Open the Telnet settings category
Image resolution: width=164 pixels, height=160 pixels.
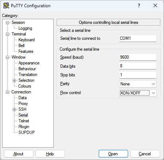[x=24, y=121]
